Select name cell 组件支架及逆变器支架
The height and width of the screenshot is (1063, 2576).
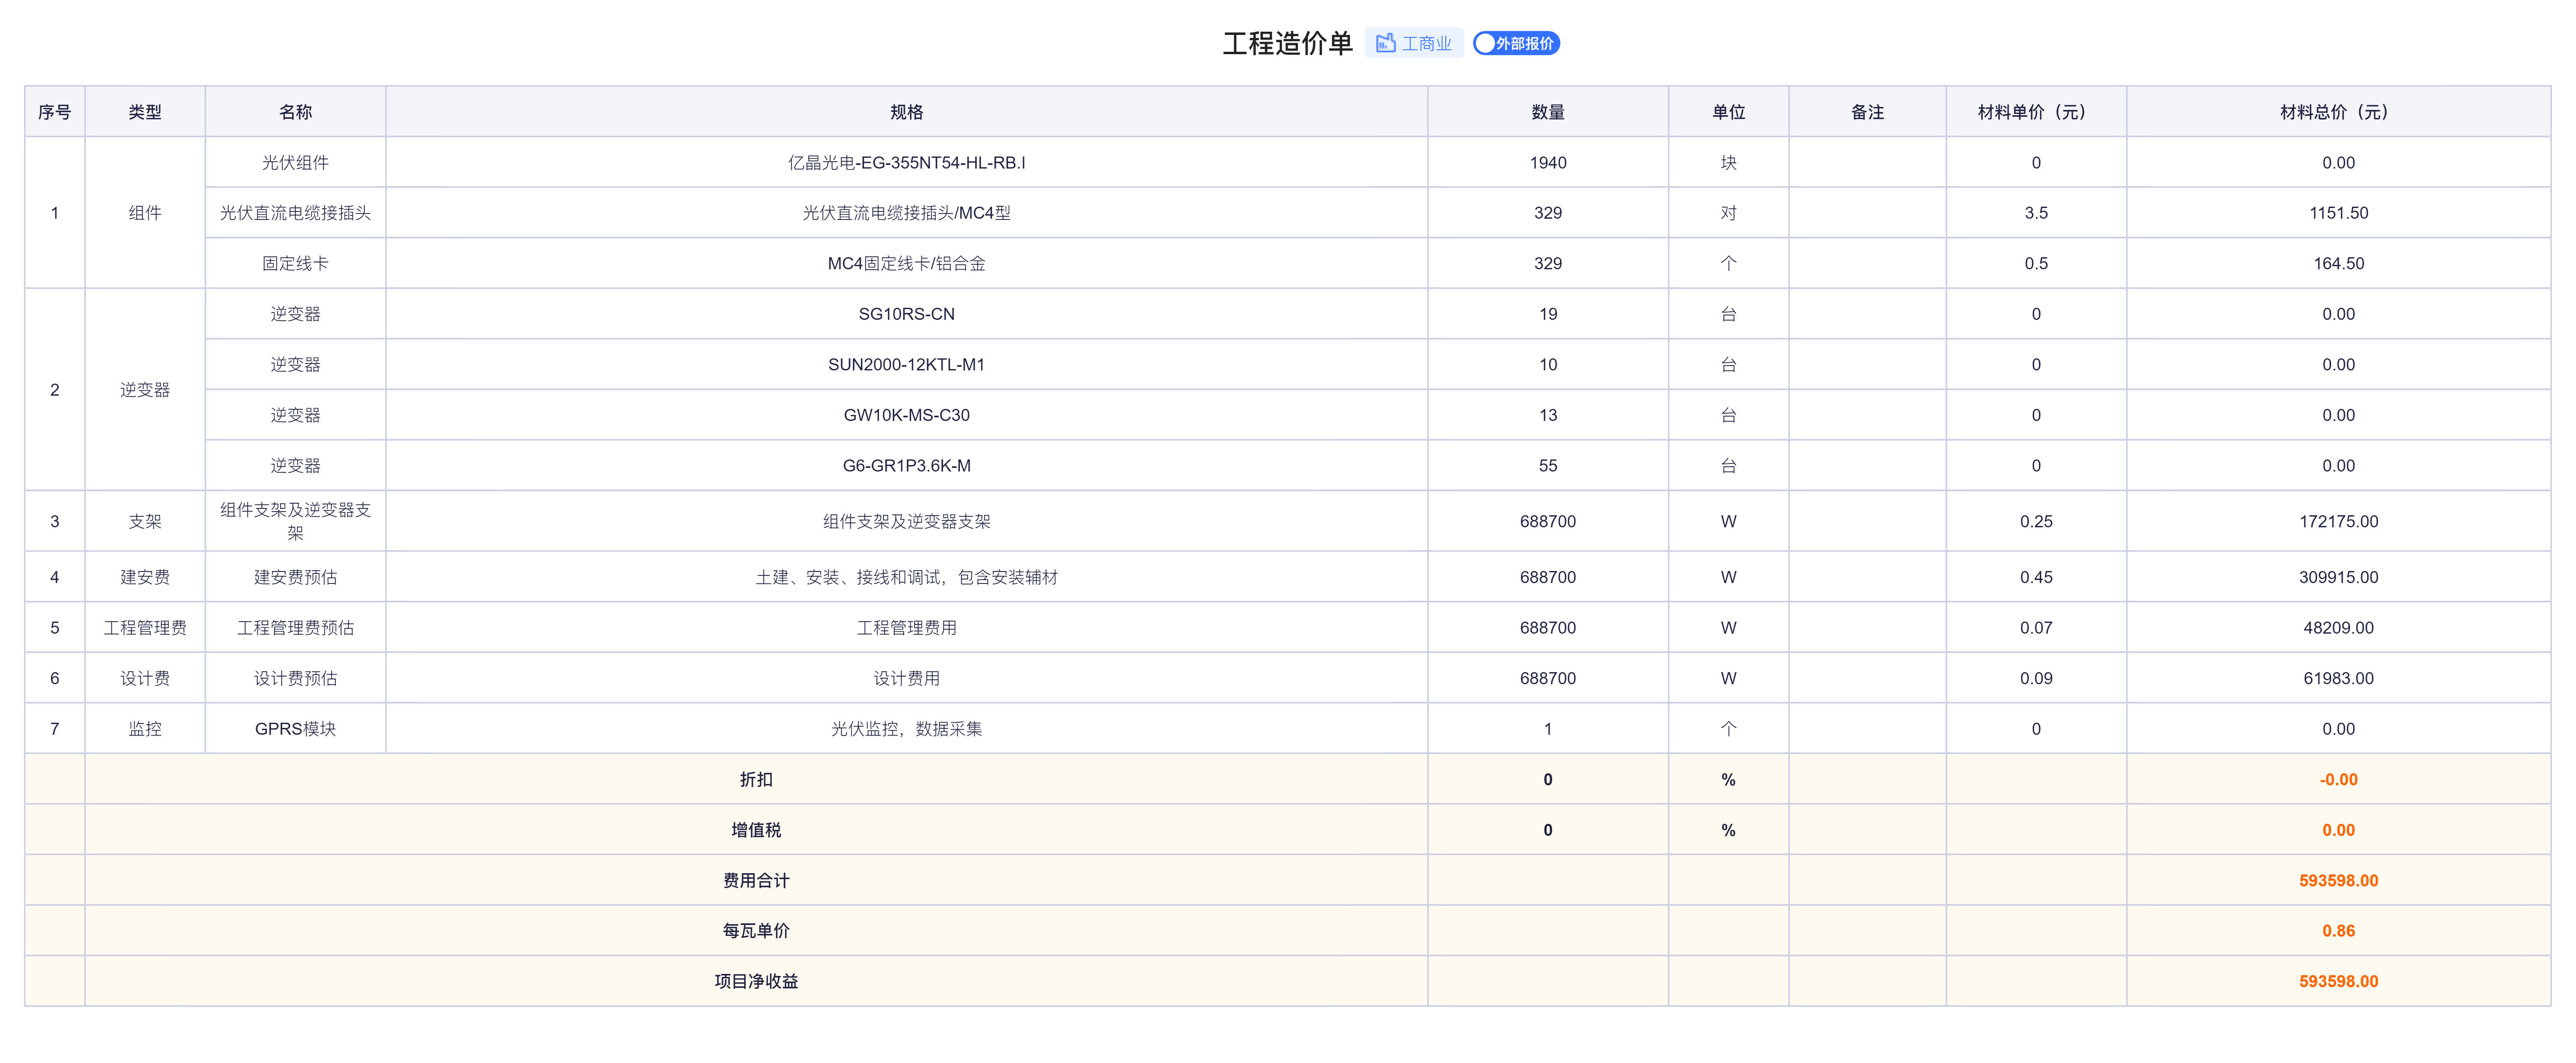coord(295,521)
